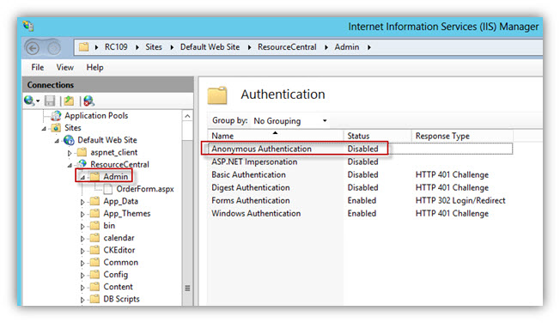560x323 pixels.
Task: Click ResourceCentral in the breadcrumb path
Action: point(287,47)
